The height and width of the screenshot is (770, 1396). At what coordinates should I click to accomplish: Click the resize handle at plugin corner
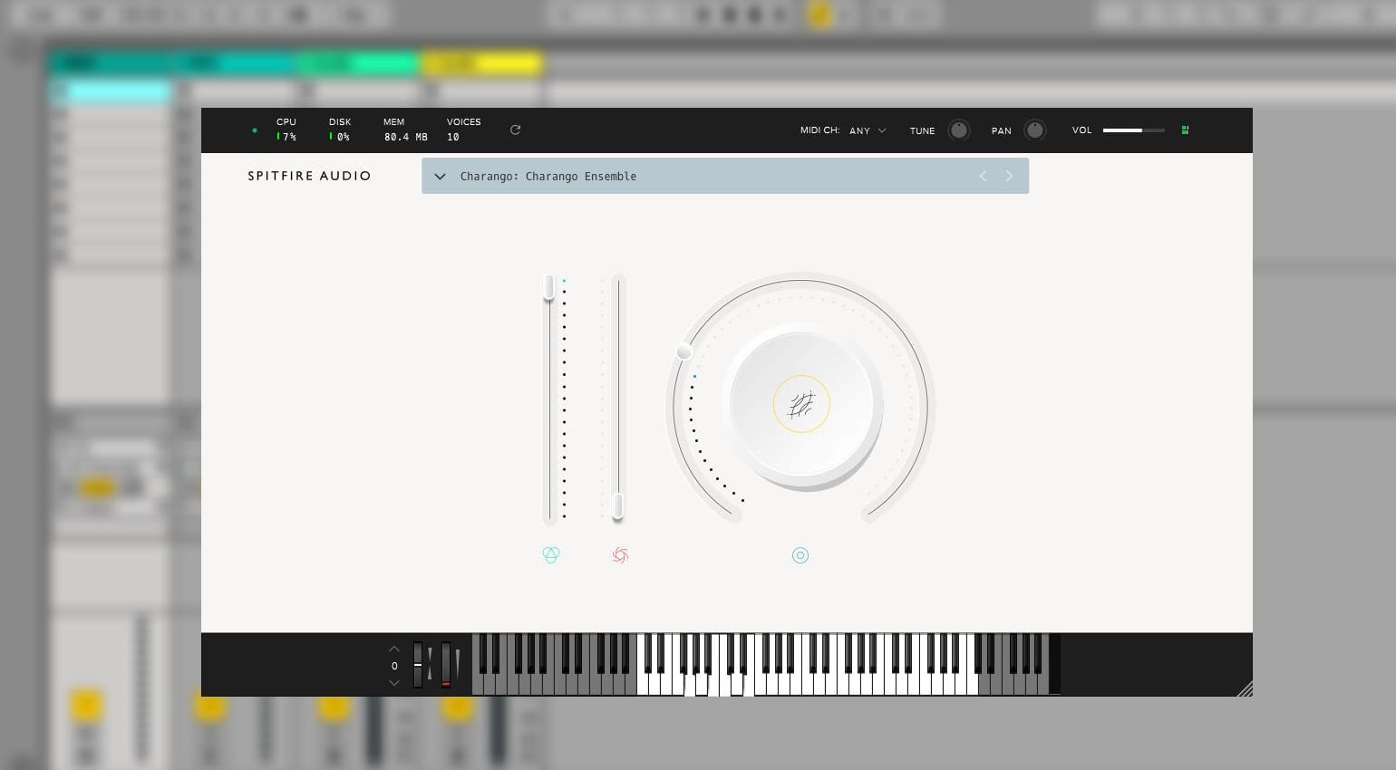pyautogui.click(x=1245, y=688)
